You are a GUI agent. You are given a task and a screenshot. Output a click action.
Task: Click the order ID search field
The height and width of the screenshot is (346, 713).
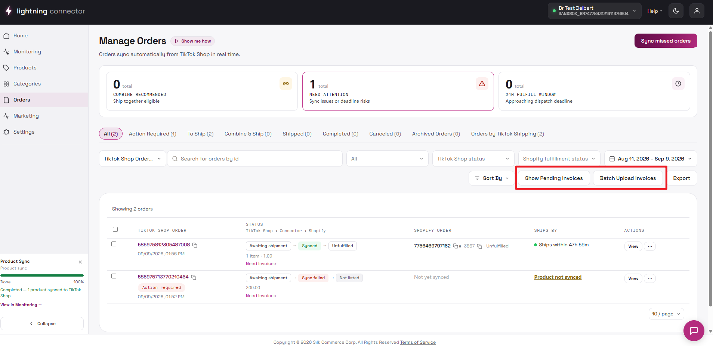[255, 159]
